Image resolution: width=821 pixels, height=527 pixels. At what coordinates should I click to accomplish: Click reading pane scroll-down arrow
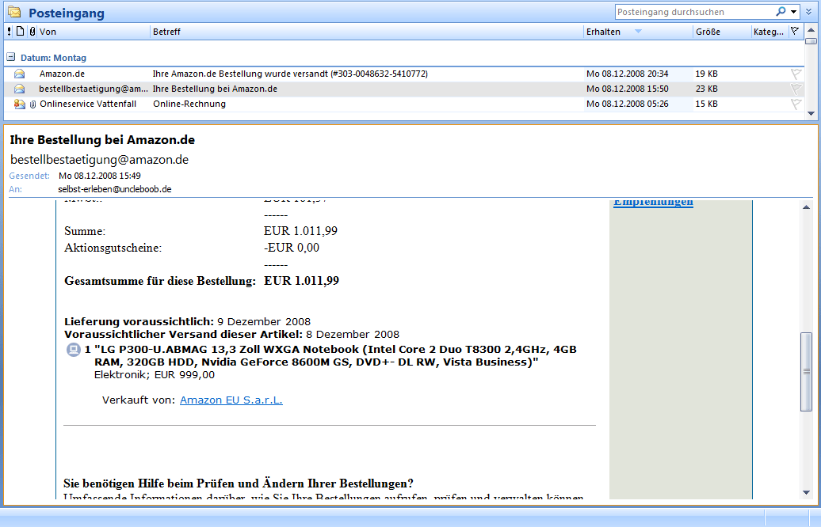[807, 492]
